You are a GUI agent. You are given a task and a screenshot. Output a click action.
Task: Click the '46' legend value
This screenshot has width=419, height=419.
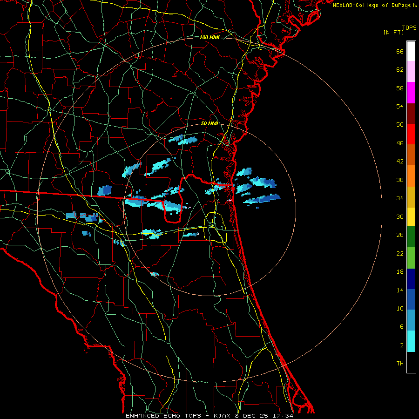pos(400,143)
